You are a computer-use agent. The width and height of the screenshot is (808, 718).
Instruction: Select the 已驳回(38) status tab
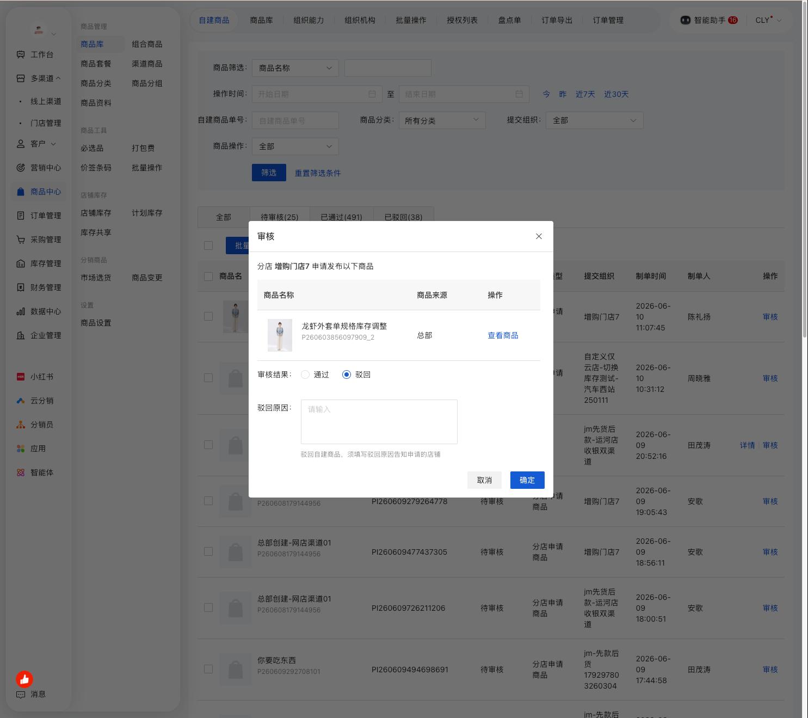(403, 217)
